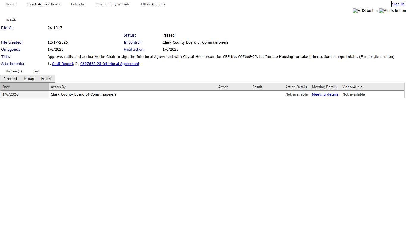This screenshot has width=406, height=228.
Task: Switch to the Text tab
Action: tap(36, 71)
